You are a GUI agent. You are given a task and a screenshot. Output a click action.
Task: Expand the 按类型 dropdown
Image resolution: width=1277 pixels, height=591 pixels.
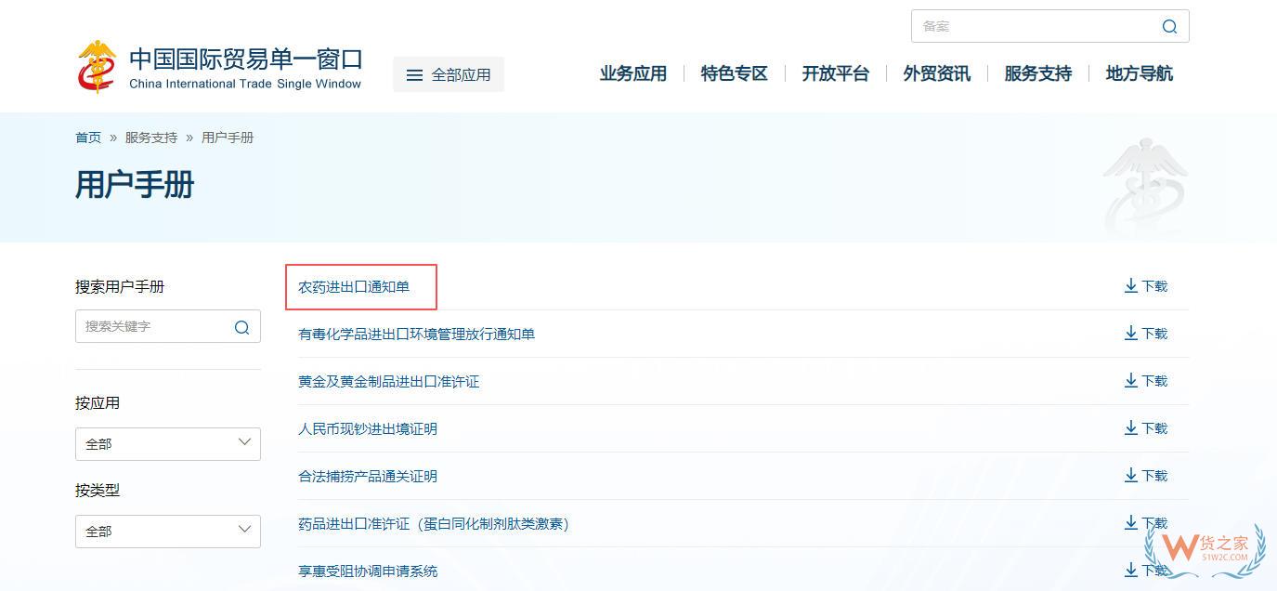168,532
